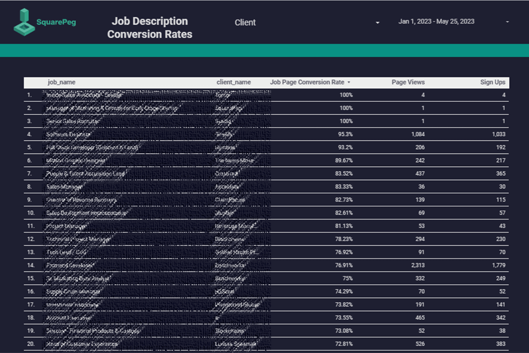Click the 342 sign ups value
This screenshot has height=353, width=529.
click(501, 317)
